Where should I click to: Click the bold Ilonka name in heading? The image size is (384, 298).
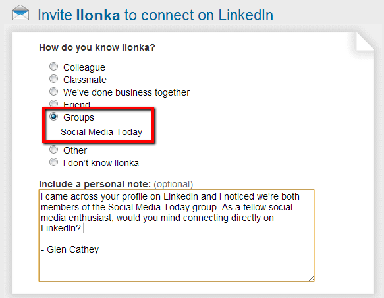click(x=98, y=15)
